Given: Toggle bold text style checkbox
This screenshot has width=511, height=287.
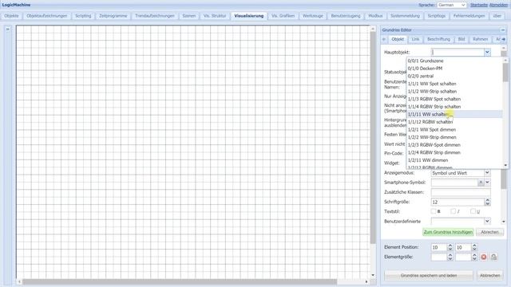Looking at the screenshot, I should [x=434, y=211].
